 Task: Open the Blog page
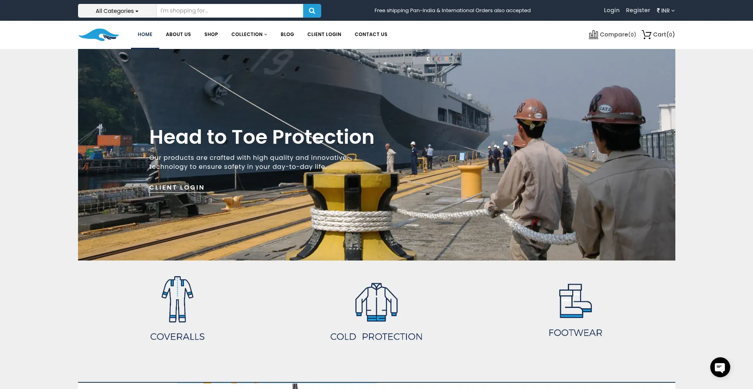287,34
